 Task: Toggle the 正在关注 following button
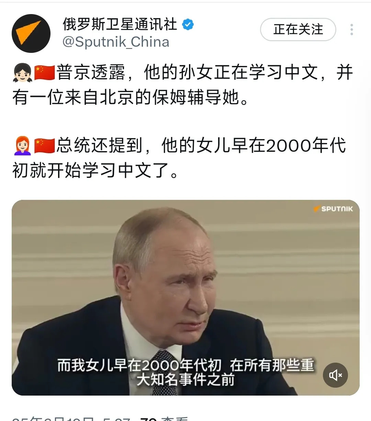(x=298, y=30)
